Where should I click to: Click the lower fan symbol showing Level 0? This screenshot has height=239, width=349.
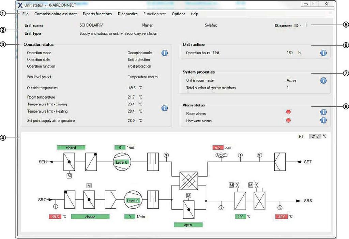pyautogui.click(x=133, y=200)
